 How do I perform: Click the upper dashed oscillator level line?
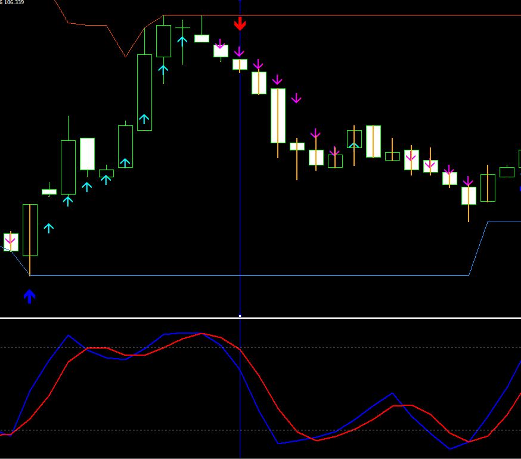click(x=260, y=347)
